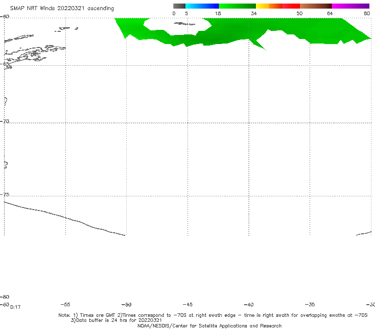The image size is (375, 329).
Task: Click the '50' color scale label
Action: (x=299, y=13)
